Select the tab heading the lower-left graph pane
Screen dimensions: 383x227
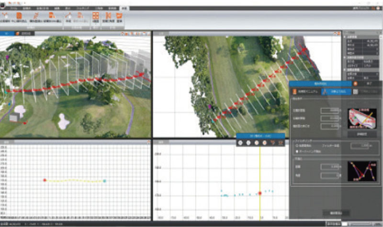click(x=7, y=142)
